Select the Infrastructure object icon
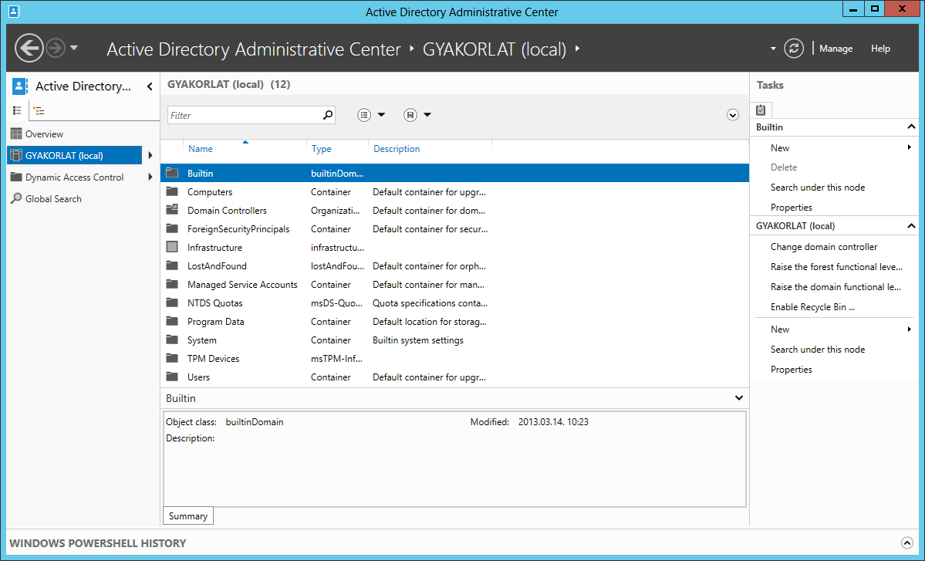 click(172, 247)
